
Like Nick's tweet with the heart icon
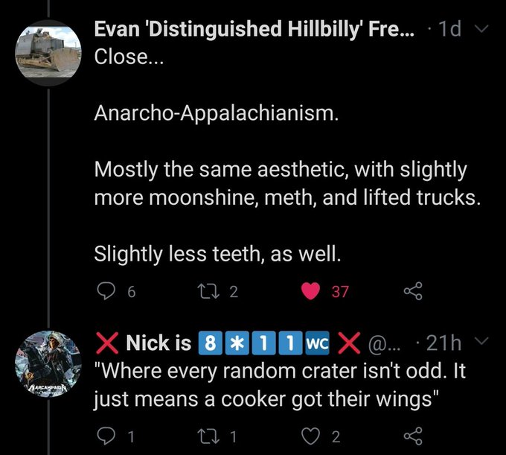tap(310, 436)
